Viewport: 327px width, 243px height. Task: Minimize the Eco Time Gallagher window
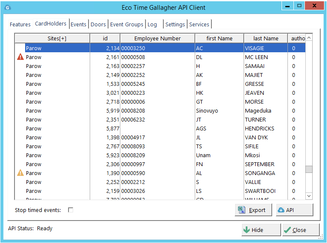click(287, 6)
